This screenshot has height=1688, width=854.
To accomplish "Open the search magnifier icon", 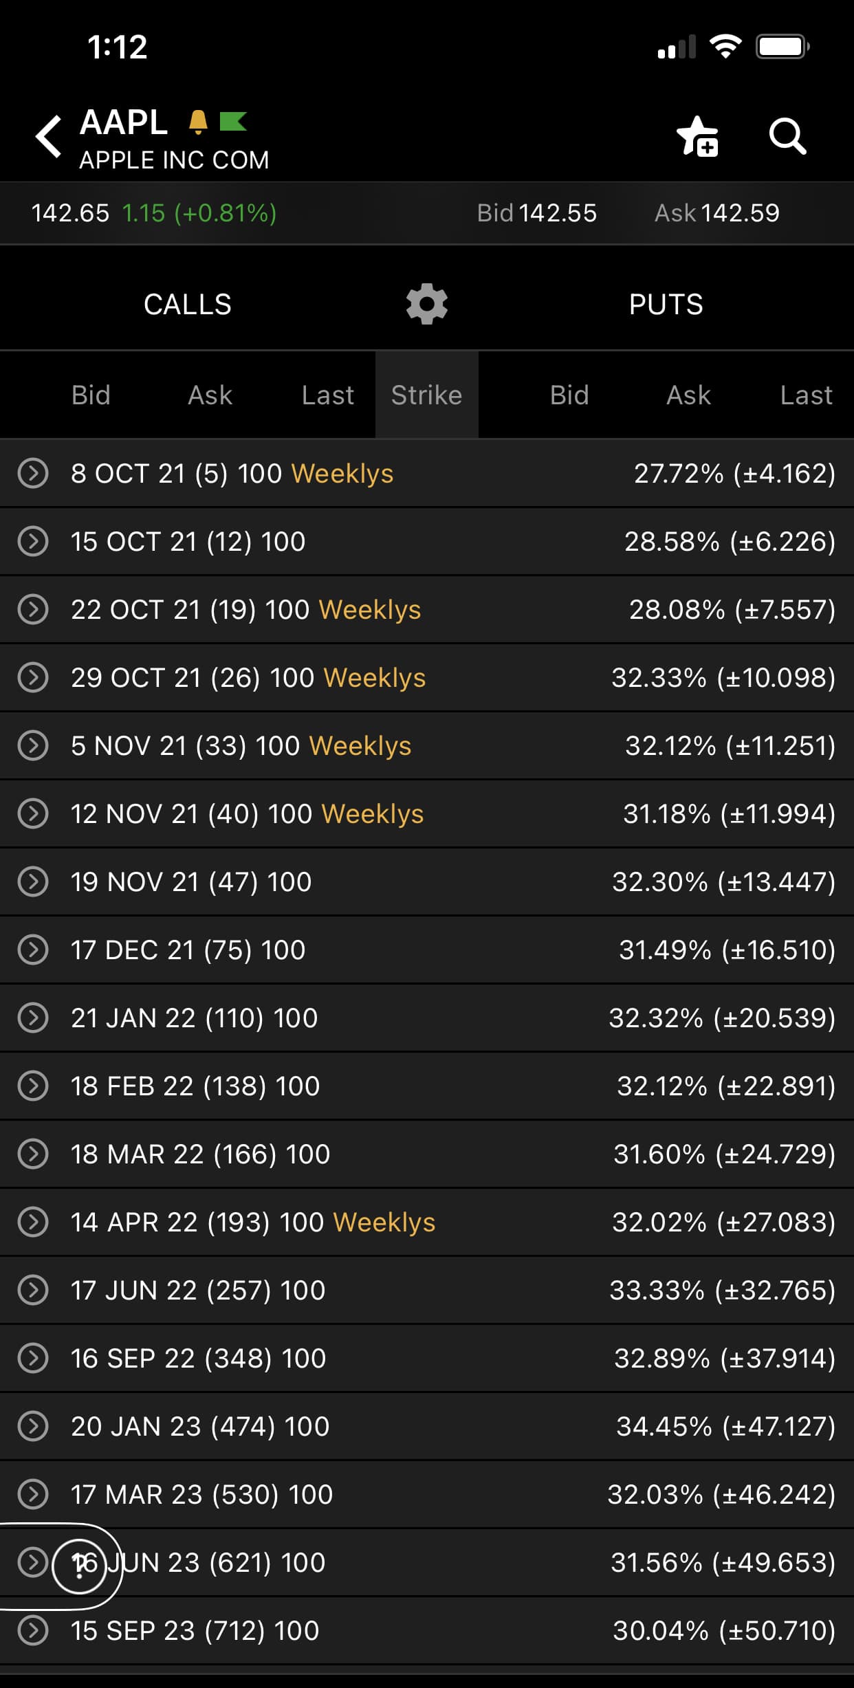I will [787, 136].
